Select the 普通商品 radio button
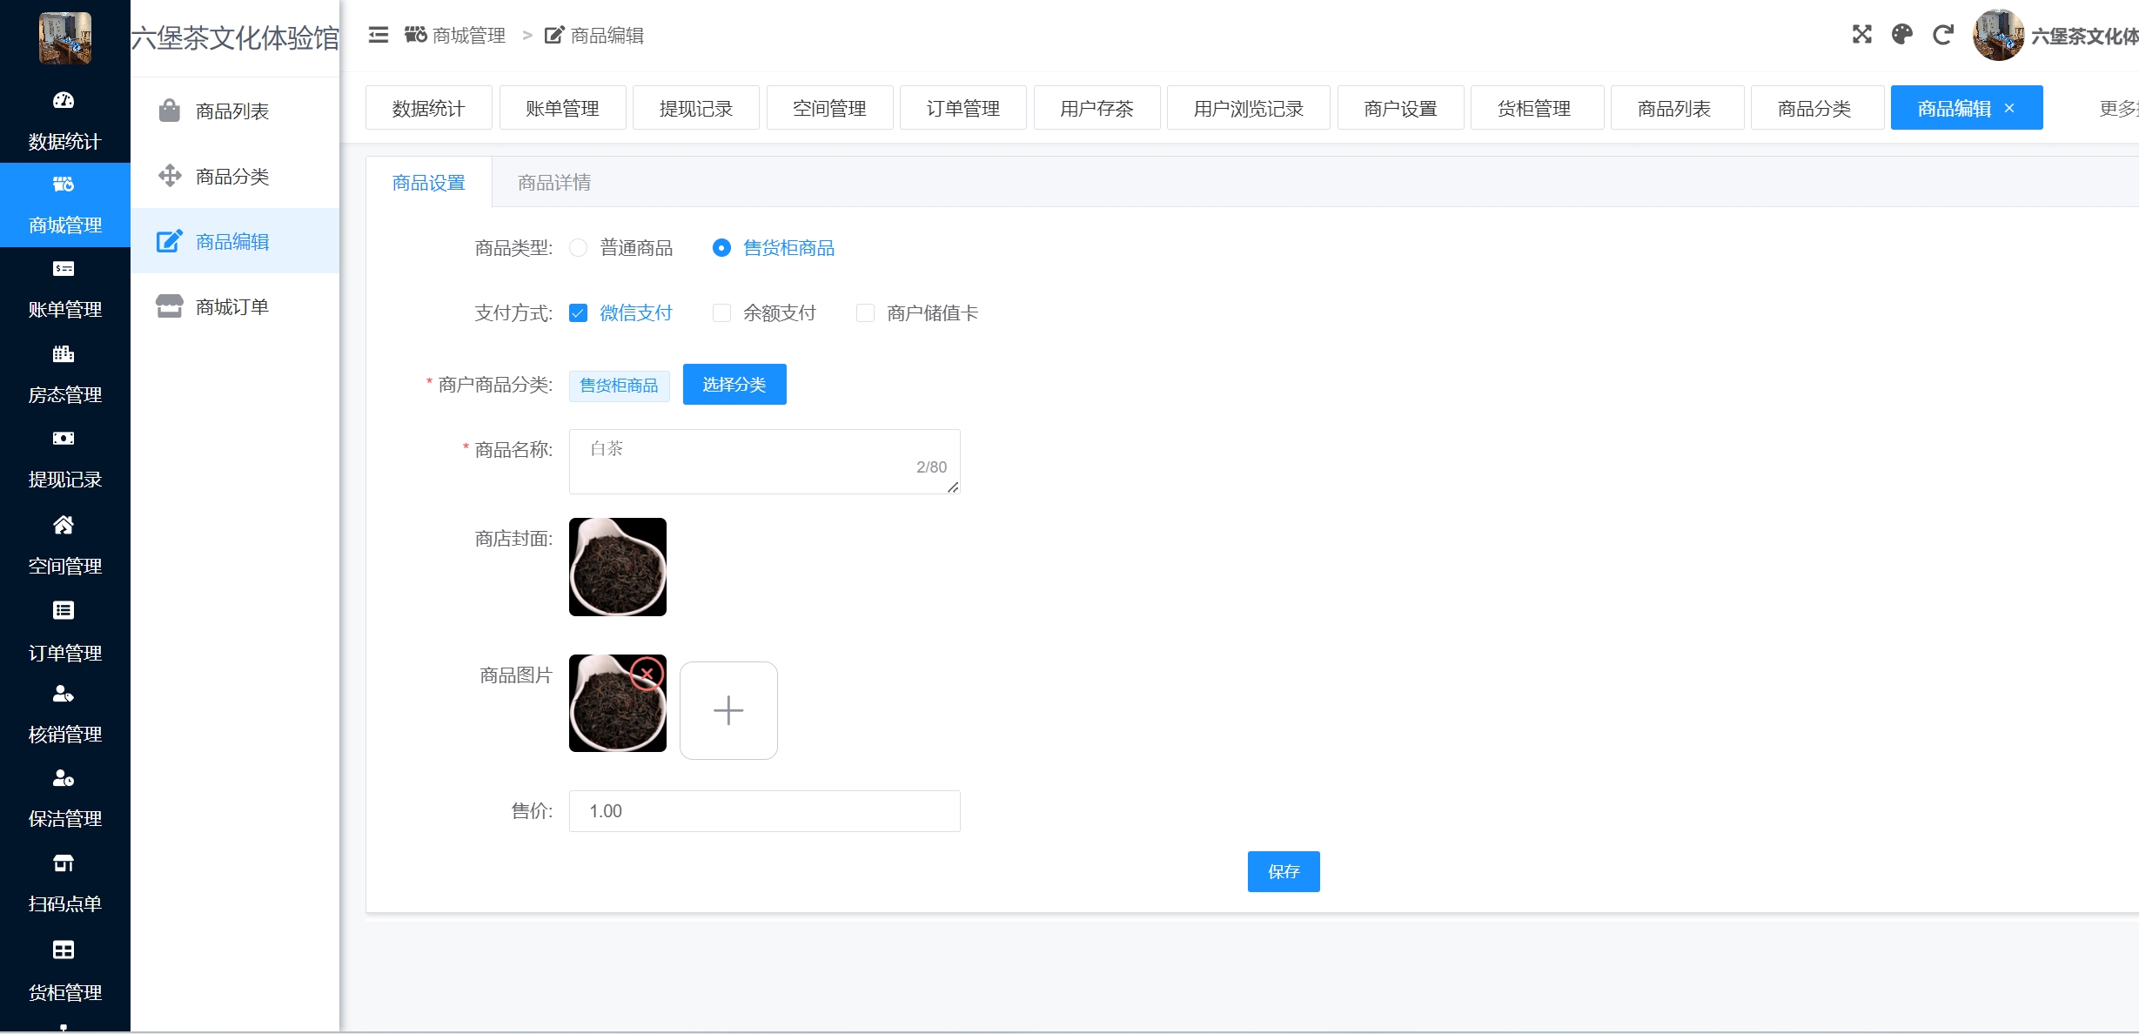Image resolution: width=2139 pixels, height=1034 pixels. coord(579,248)
